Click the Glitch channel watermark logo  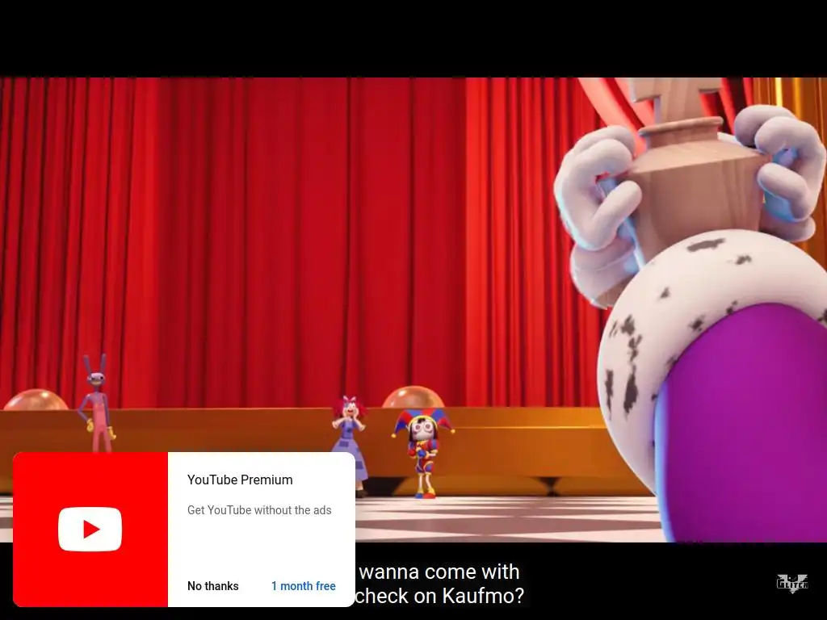click(x=792, y=583)
